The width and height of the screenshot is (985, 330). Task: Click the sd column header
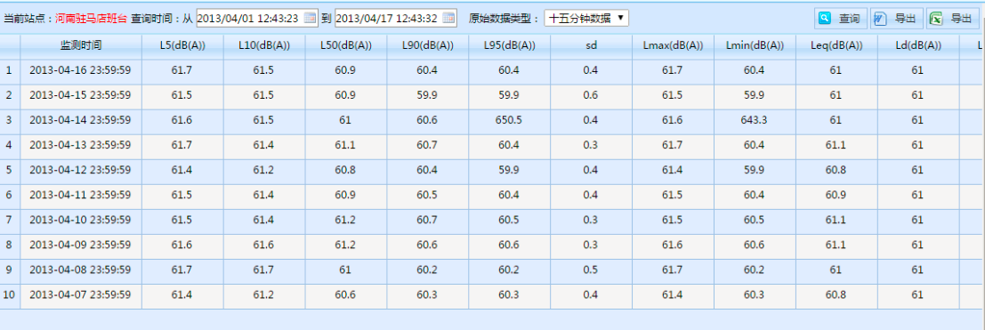591,45
